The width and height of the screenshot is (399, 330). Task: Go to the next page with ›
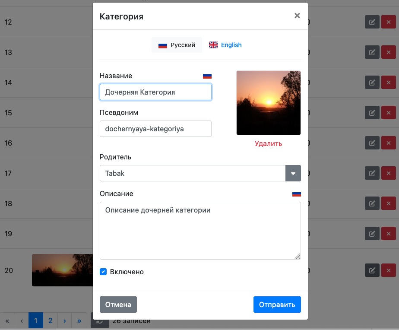pyautogui.click(x=65, y=320)
